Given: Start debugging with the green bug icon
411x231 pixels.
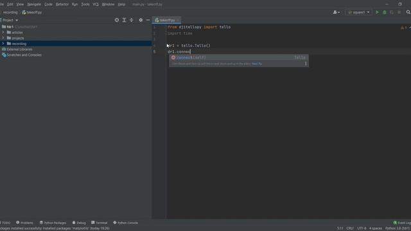Looking at the screenshot, I should click(385, 12).
